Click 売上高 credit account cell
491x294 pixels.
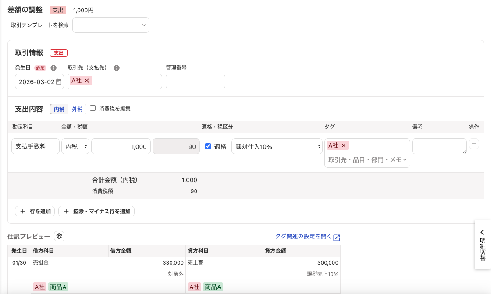coord(196,263)
